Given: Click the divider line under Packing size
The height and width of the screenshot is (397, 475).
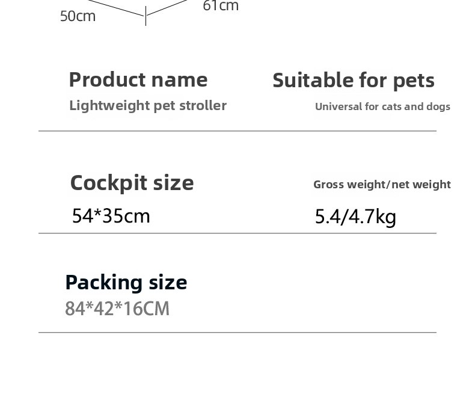Looking at the screenshot, I should tap(237, 332).
